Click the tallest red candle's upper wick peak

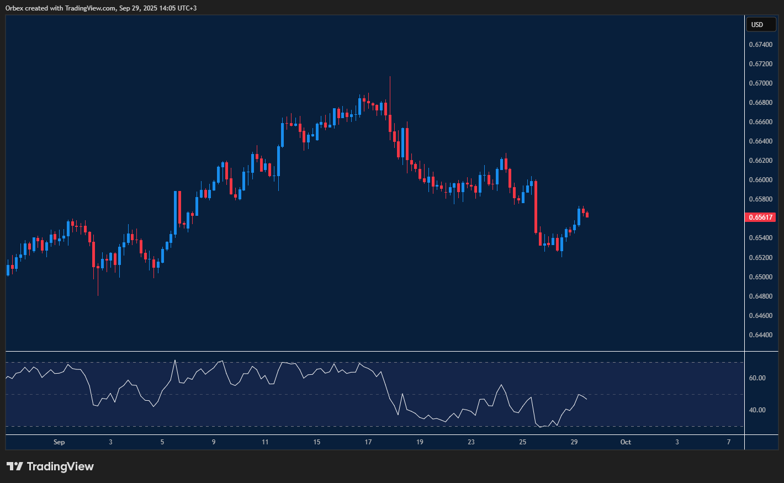pos(390,78)
